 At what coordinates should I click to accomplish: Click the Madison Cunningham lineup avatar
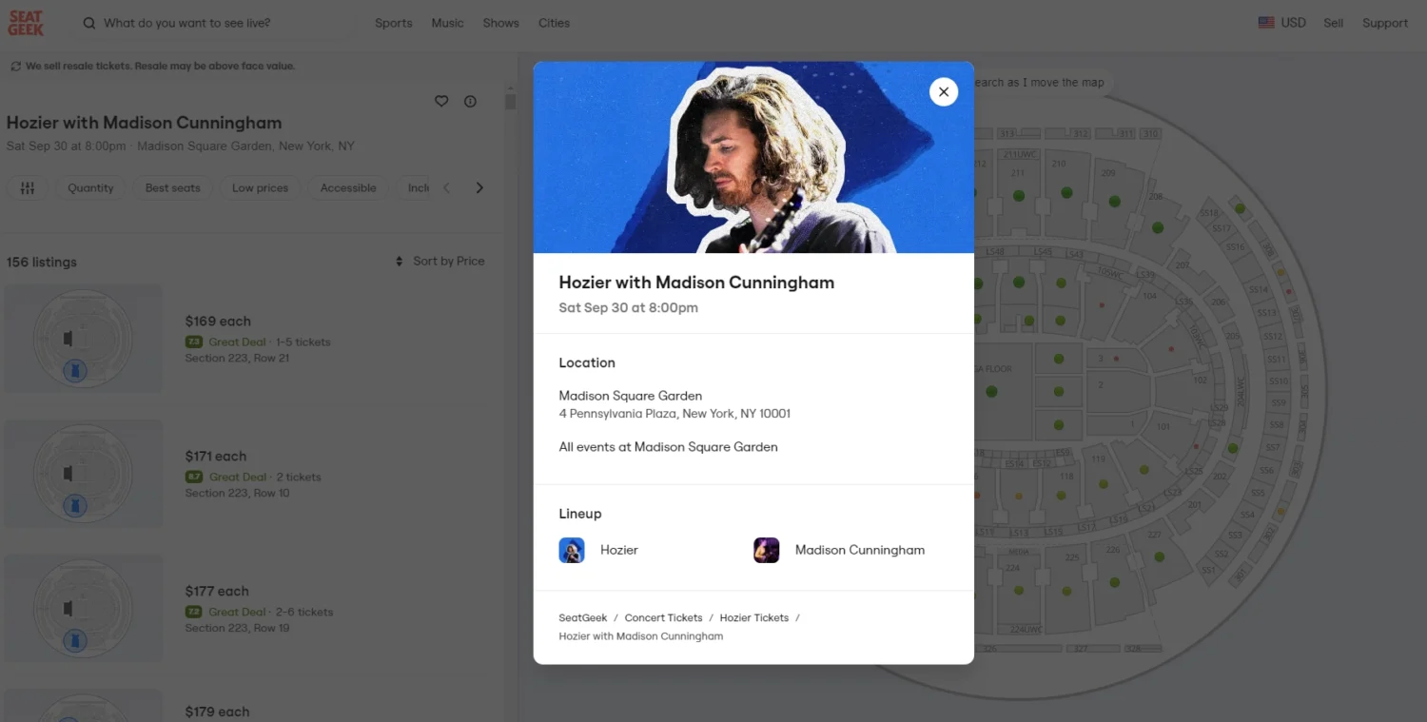tap(767, 550)
